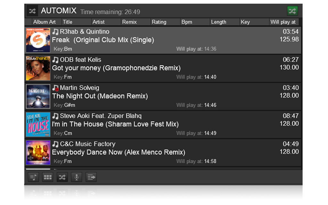Sort by the Bpm column header
The image size is (328, 205).
[195, 22]
